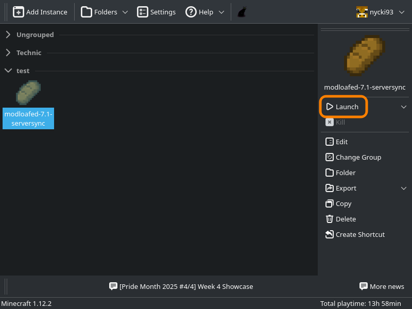Click the Change Group icon
Screen dimensions: 412x309
(x=330, y=157)
